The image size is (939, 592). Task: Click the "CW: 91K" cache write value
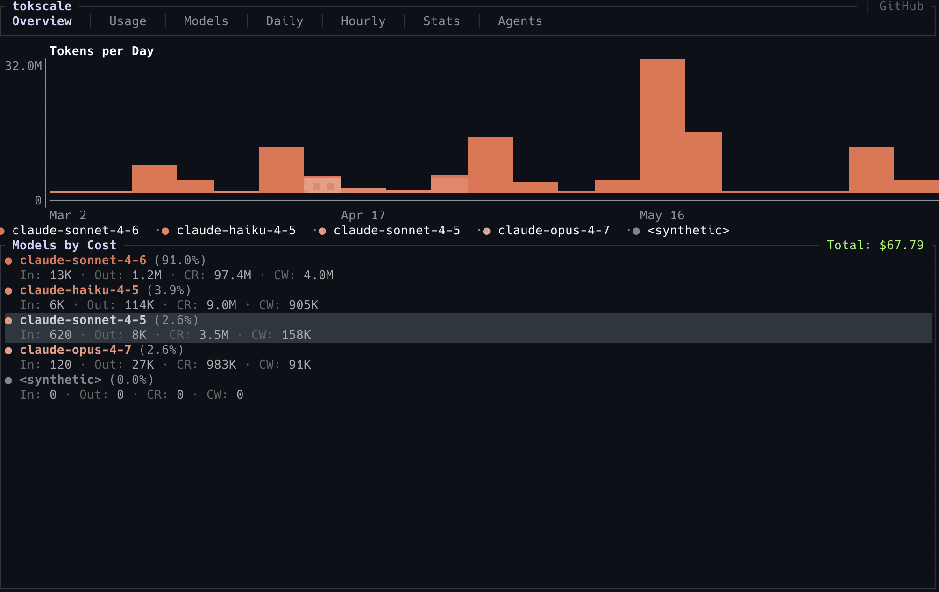click(285, 365)
